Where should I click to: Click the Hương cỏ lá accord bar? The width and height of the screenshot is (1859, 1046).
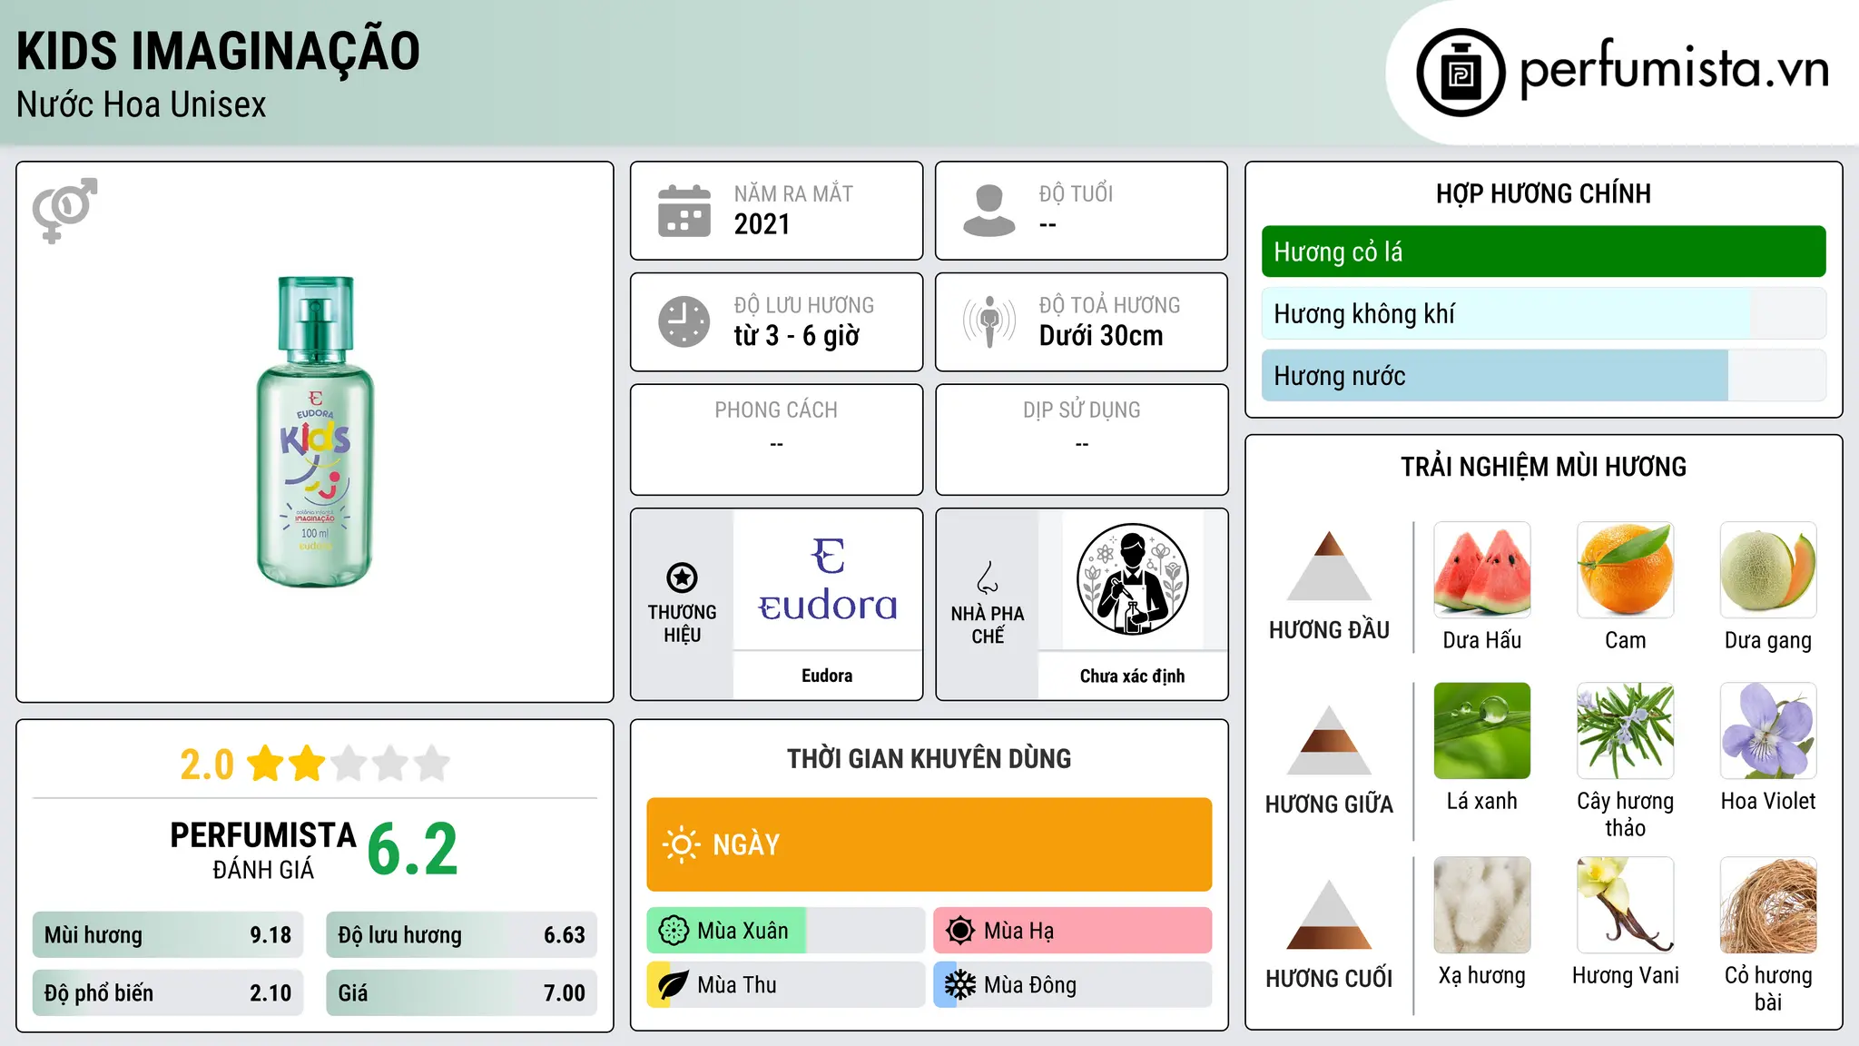(x=1543, y=252)
